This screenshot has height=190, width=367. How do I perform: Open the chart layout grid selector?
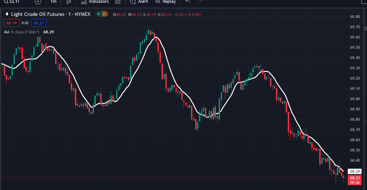point(118,2)
